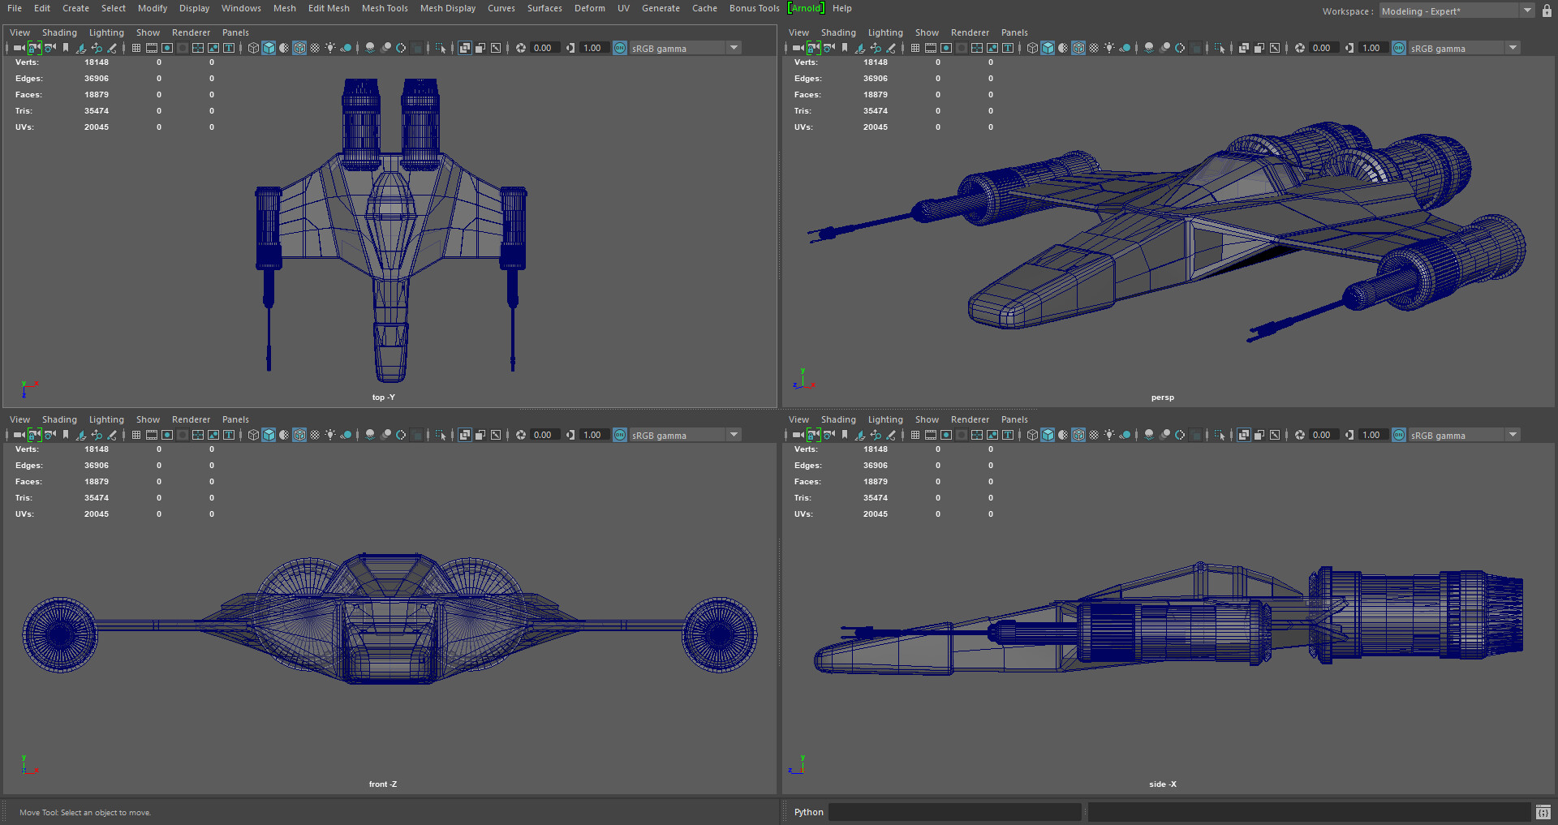Click Safe Title icon in side view toolbar
Viewport: 1558px width, 825px height.
click(x=1008, y=435)
